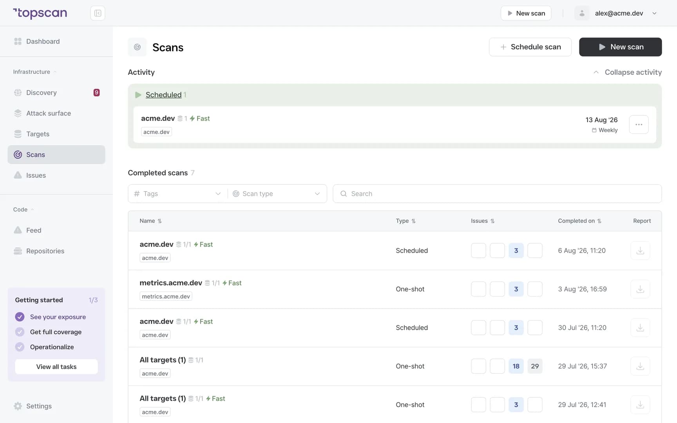Open the three-dot menu for scheduled acme.dev
Image resolution: width=677 pixels, height=423 pixels.
(x=639, y=125)
